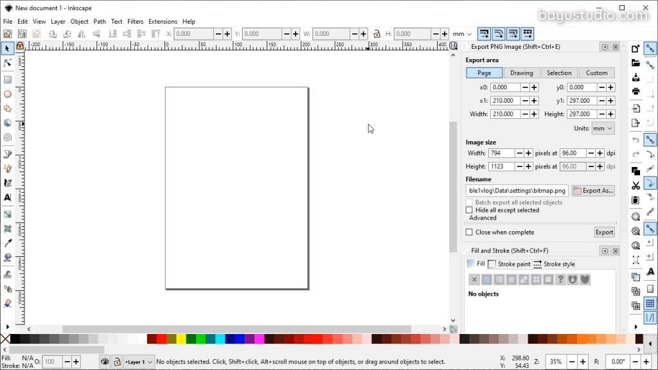This screenshot has width=658, height=370.
Task: Click Undo arrow in commands bar
Action: click(x=636, y=139)
